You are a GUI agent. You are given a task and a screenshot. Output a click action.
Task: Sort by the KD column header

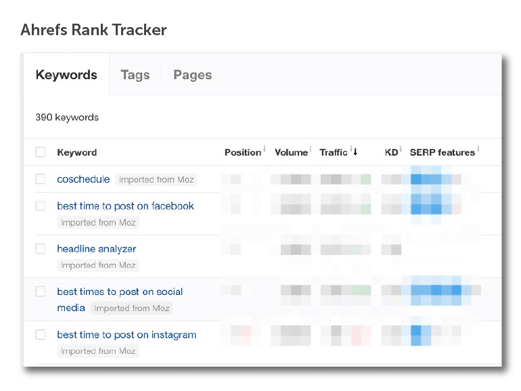(391, 152)
